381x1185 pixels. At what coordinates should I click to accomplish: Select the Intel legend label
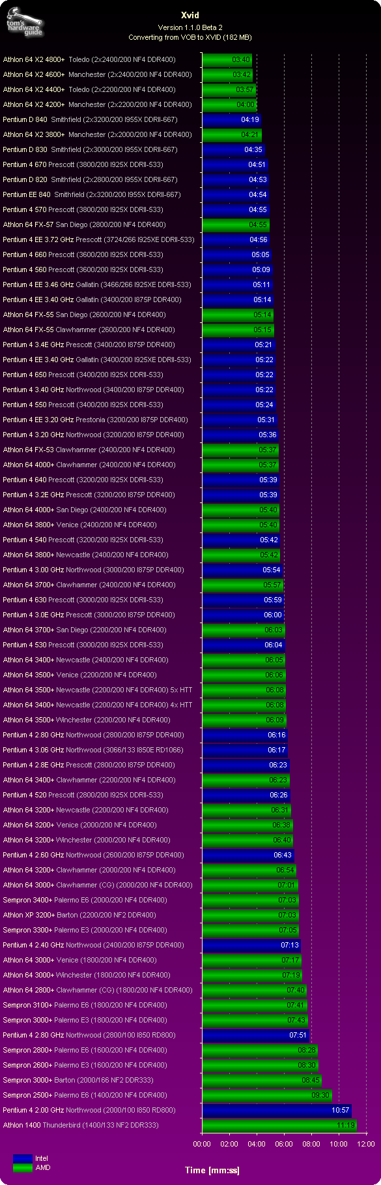42,1158
